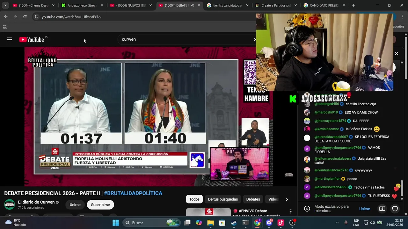Close the live chat panel with X
Viewport: 408px width, 229px height.
pos(397,54)
